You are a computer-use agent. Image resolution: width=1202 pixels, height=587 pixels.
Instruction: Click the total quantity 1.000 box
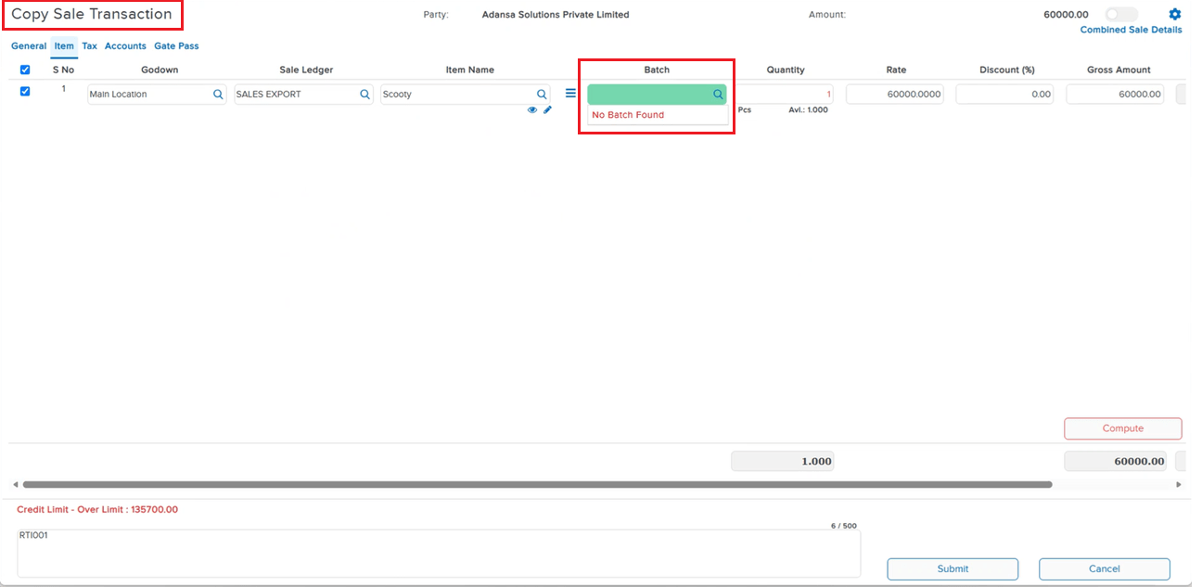click(783, 461)
